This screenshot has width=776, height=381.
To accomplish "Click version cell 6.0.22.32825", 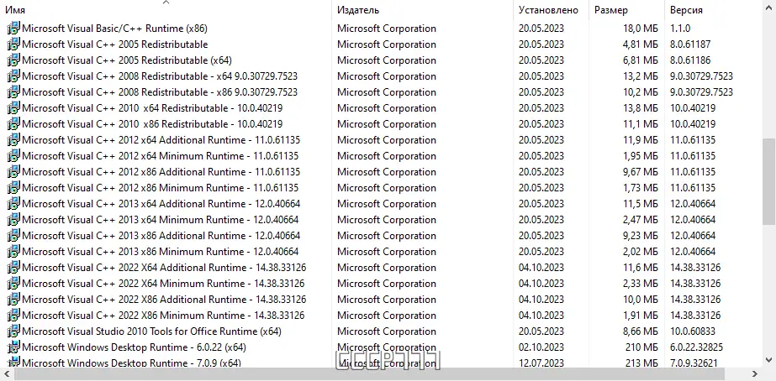I will (x=696, y=347).
